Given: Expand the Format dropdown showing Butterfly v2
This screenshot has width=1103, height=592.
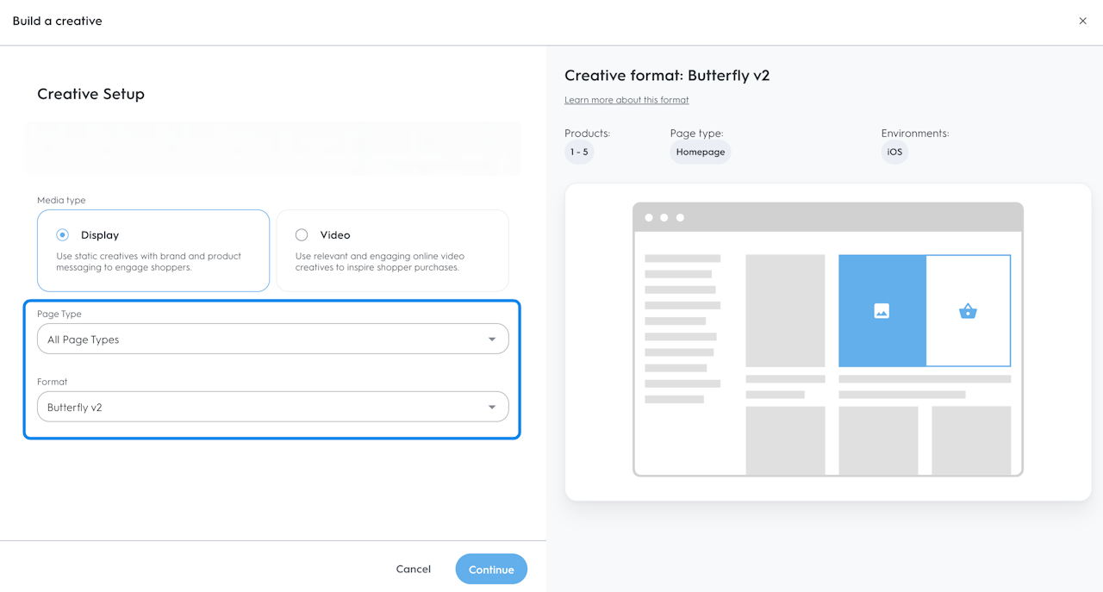Looking at the screenshot, I should [x=272, y=407].
